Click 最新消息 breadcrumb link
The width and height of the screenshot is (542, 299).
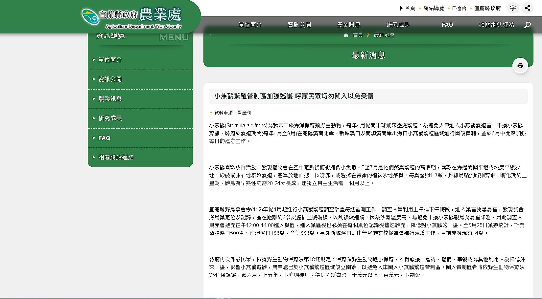pyautogui.click(x=384, y=35)
